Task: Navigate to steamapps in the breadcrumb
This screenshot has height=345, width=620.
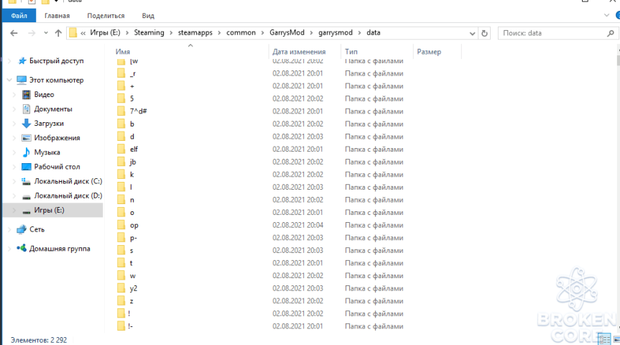Action: click(195, 32)
